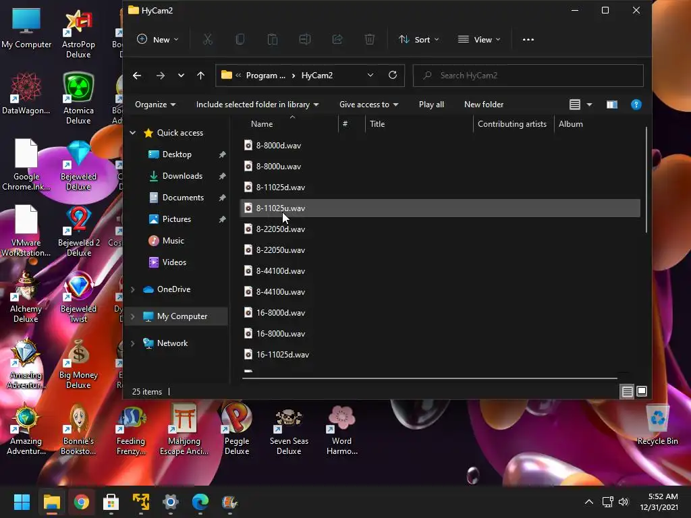Image resolution: width=691 pixels, height=518 pixels.
Task: Select Documents in navigation pane
Action: click(183, 198)
